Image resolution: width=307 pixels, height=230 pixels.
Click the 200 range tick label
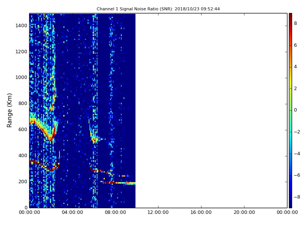coord(23,181)
